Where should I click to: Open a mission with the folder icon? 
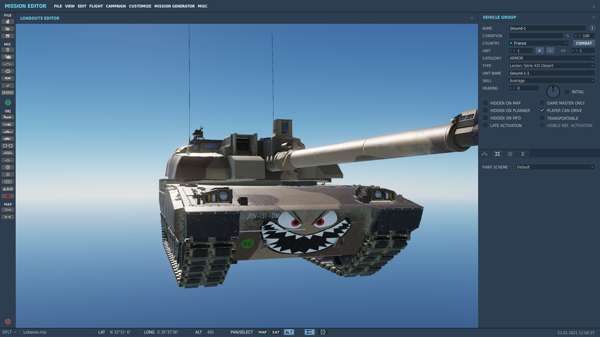[8, 29]
